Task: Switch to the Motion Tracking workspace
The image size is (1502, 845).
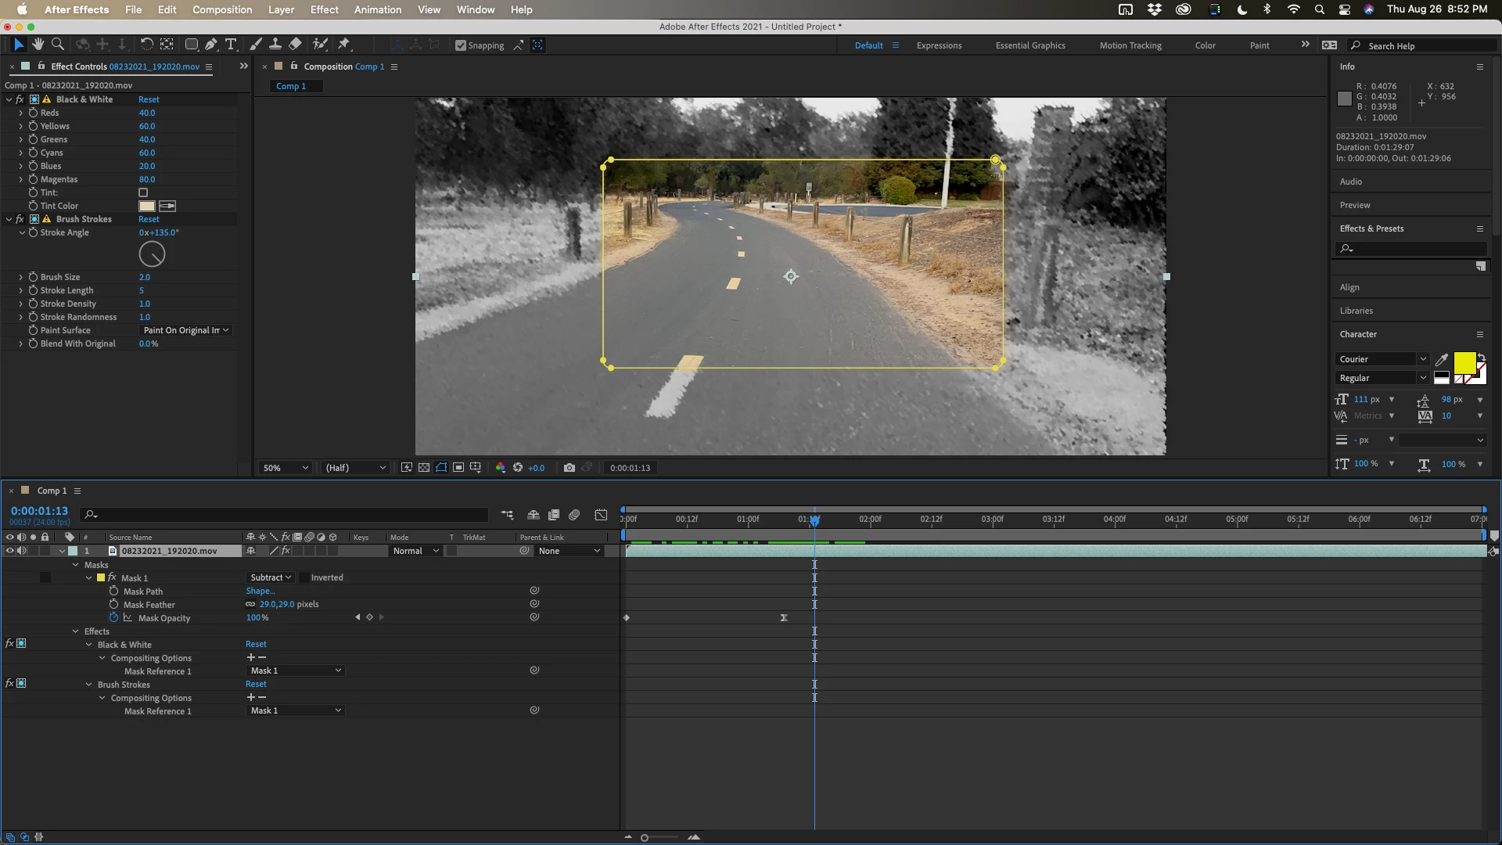Action: click(1130, 45)
